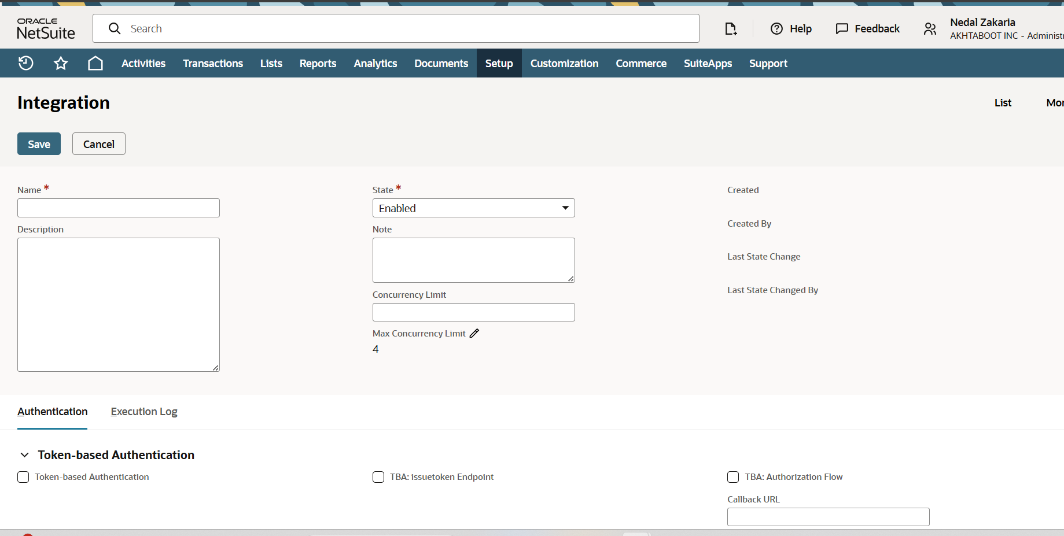This screenshot has width=1064, height=536.
Task: Click into the Note text area
Action: [474, 260]
